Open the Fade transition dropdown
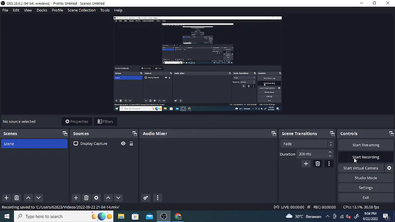Viewport: 395px width, 222px height. tap(307, 144)
